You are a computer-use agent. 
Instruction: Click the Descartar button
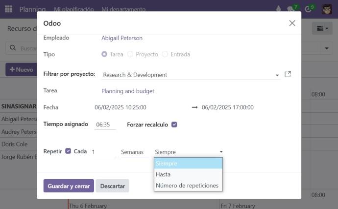pyautogui.click(x=113, y=186)
